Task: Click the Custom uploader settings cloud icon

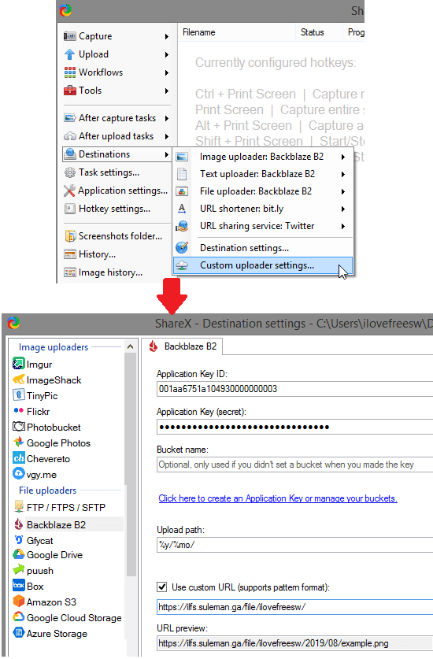Action: point(182,265)
